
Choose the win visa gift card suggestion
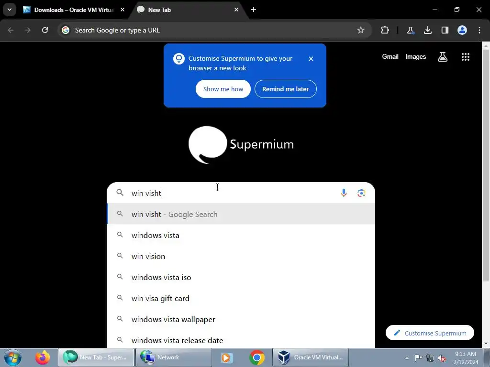pyautogui.click(x=241, y=298)
